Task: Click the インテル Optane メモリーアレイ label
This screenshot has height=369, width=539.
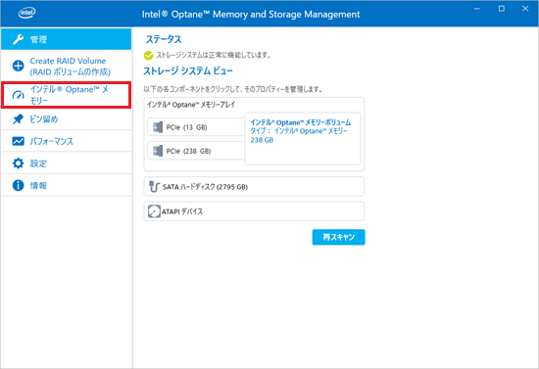Action: (191, 105)
